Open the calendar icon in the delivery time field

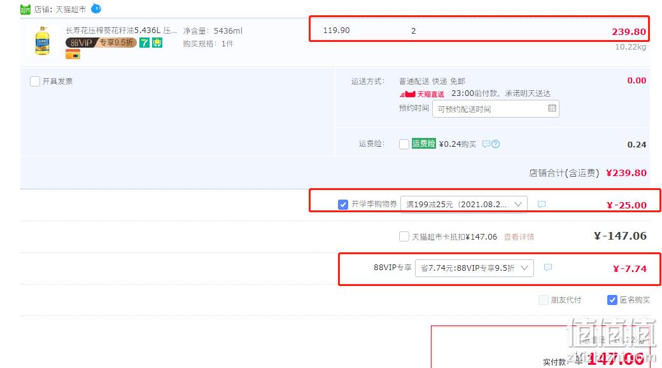552,108
